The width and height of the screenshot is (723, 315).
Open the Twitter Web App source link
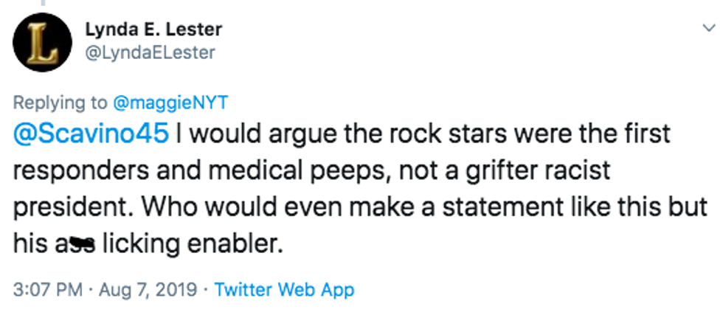[284, 289]
